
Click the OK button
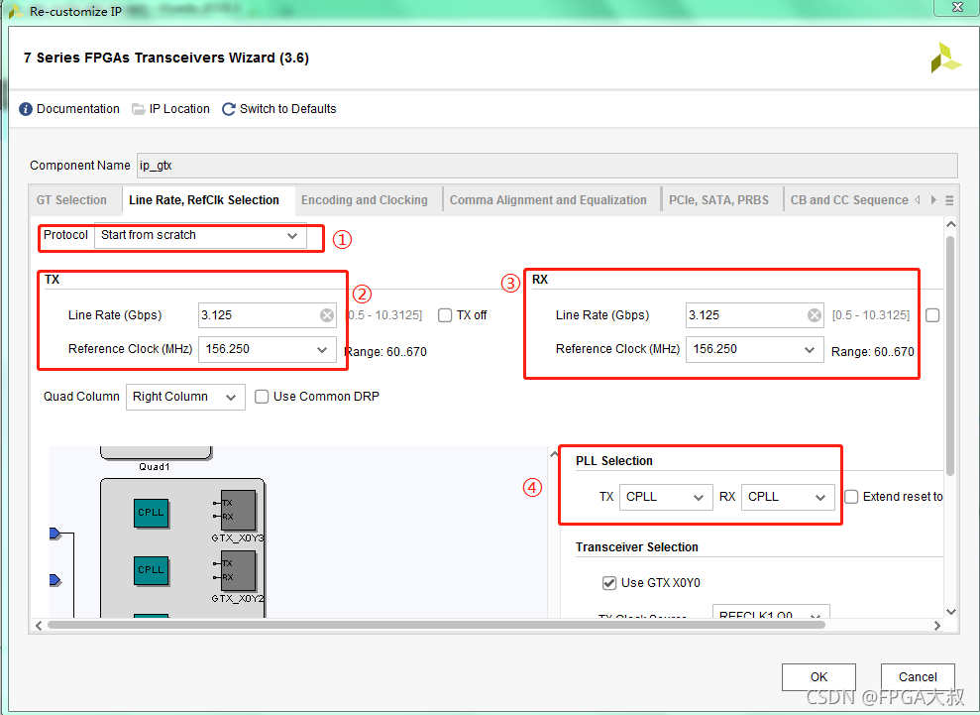[x=818, y=677]
